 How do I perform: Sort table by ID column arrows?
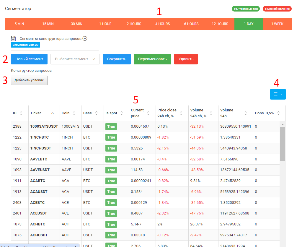coord(21,113)
